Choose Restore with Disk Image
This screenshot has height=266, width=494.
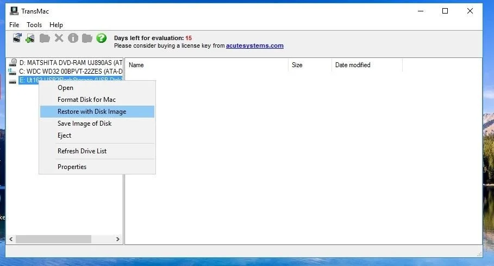pos(92,112)
